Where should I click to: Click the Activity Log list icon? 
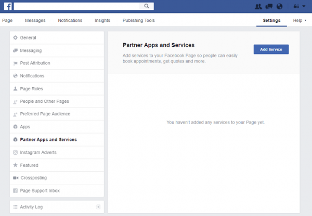point(15,207)
